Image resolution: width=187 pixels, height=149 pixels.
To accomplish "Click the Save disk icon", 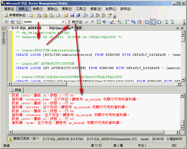I will (72, 15).
